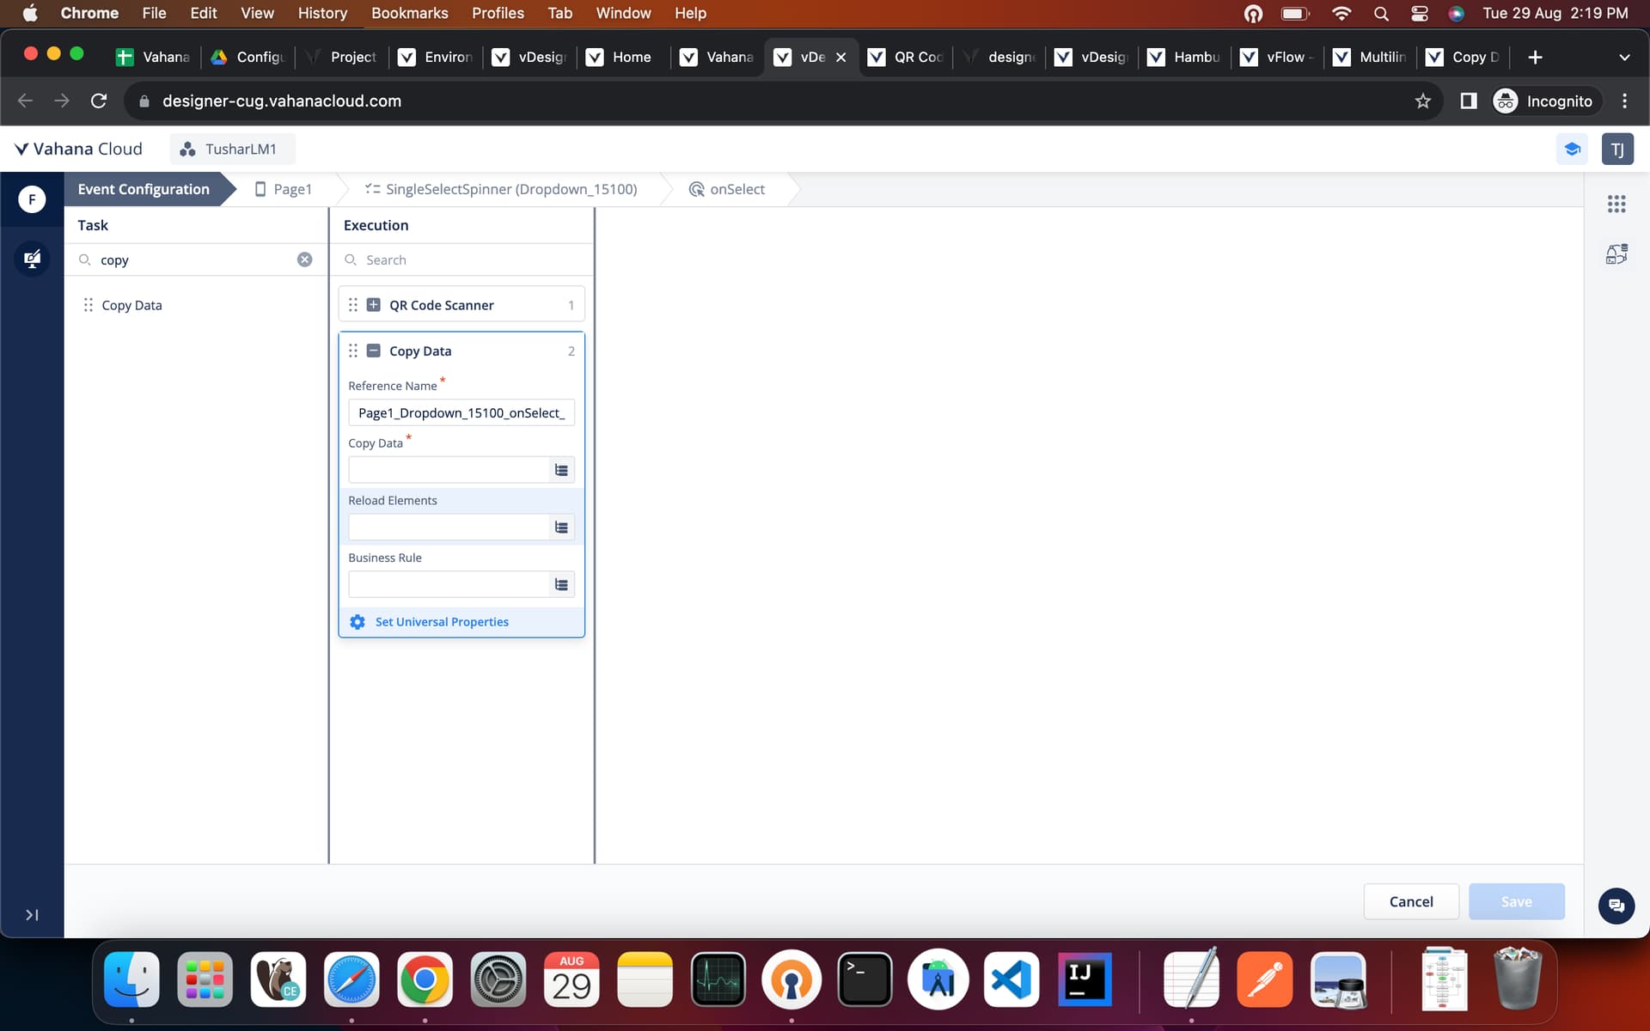The height and width of the screenshot is (1031, 1650).
Task: Click the Set Universal Properties gear icon
Action: [357, 622]
